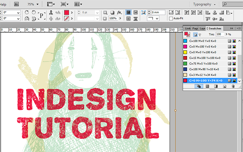Expand the shear angle dropdown
This screenshot has height=152, width=243.
18,19
